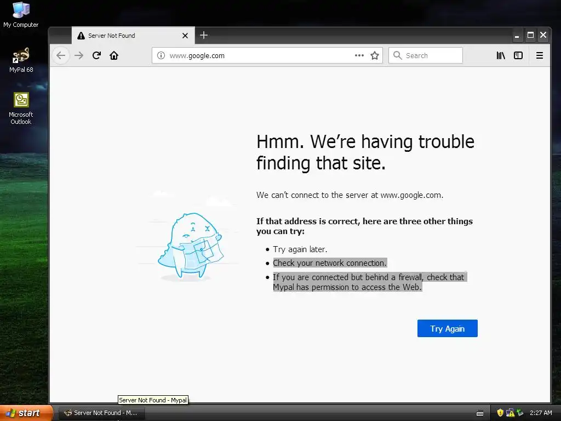Click "Hmm. We're having trouble" heading
Screen dimensions: 561x421
pos(365,142)
